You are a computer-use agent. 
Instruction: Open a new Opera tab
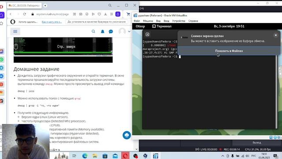pyautogui.click(x=45, y=6)
